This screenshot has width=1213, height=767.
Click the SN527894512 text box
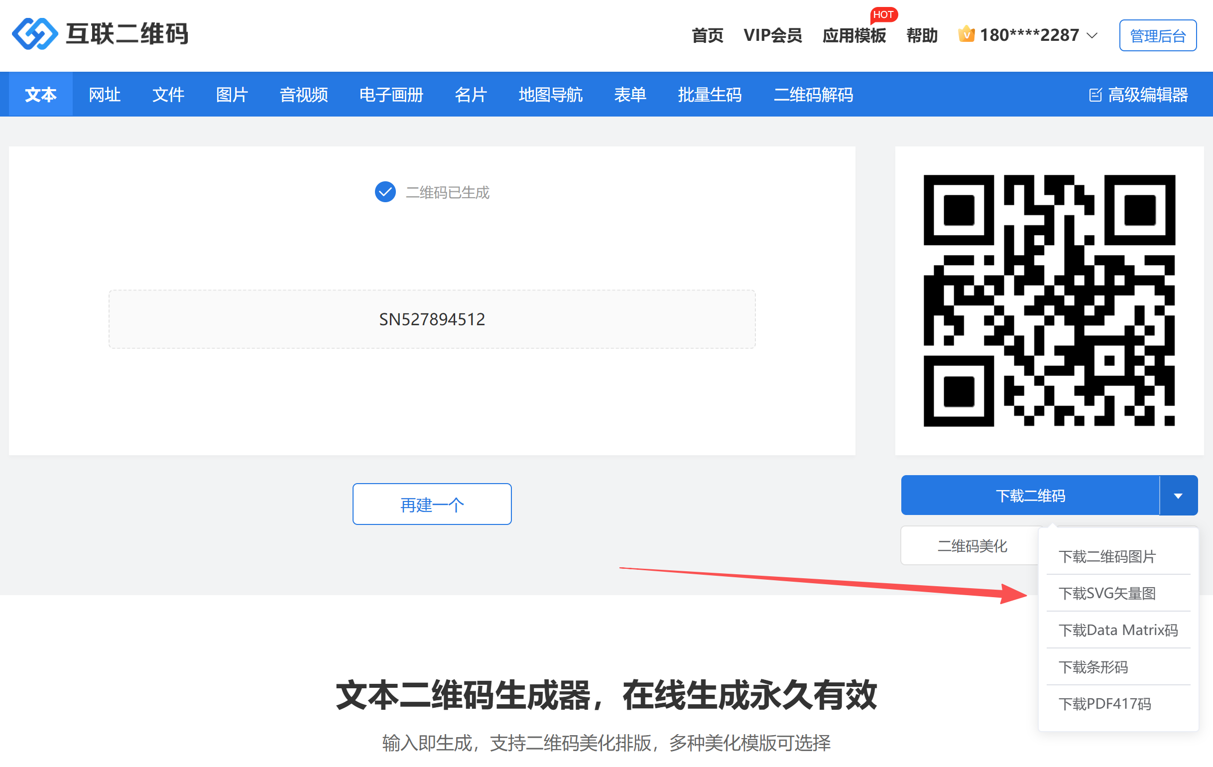(x=432, y=319)
